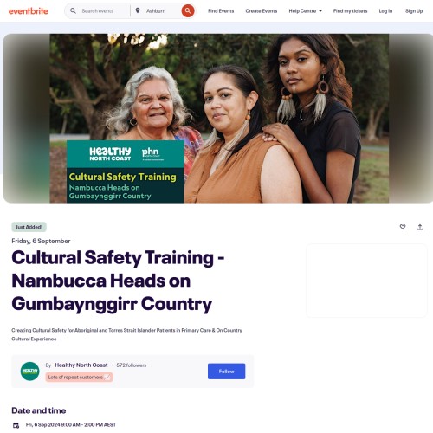The height and width of the screenshot is (433, 433).
Task: Edit the Ashburn location field
Action: [x=162, y=11]
